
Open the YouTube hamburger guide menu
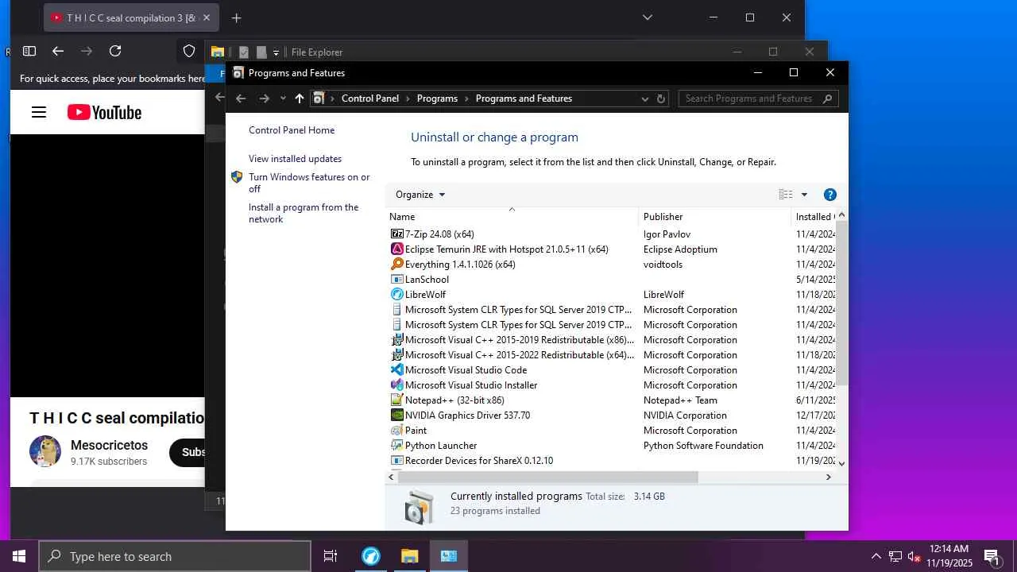point(39,113)
